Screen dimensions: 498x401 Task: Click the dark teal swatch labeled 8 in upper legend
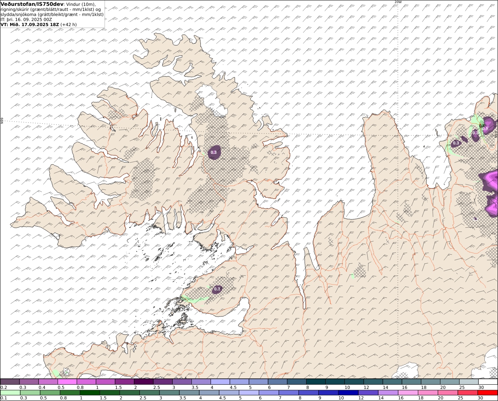click(x=316, y=382)
